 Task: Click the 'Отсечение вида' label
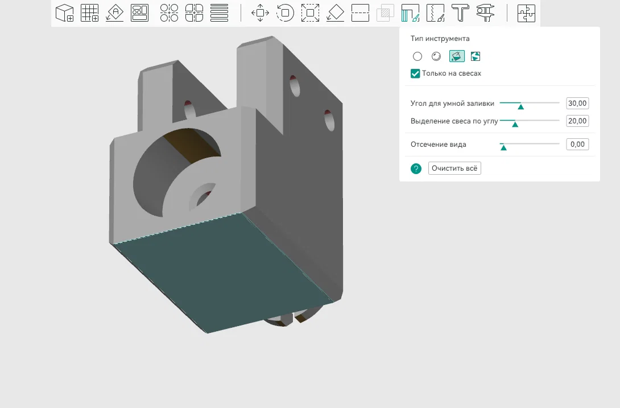click(x=438, y=145)
